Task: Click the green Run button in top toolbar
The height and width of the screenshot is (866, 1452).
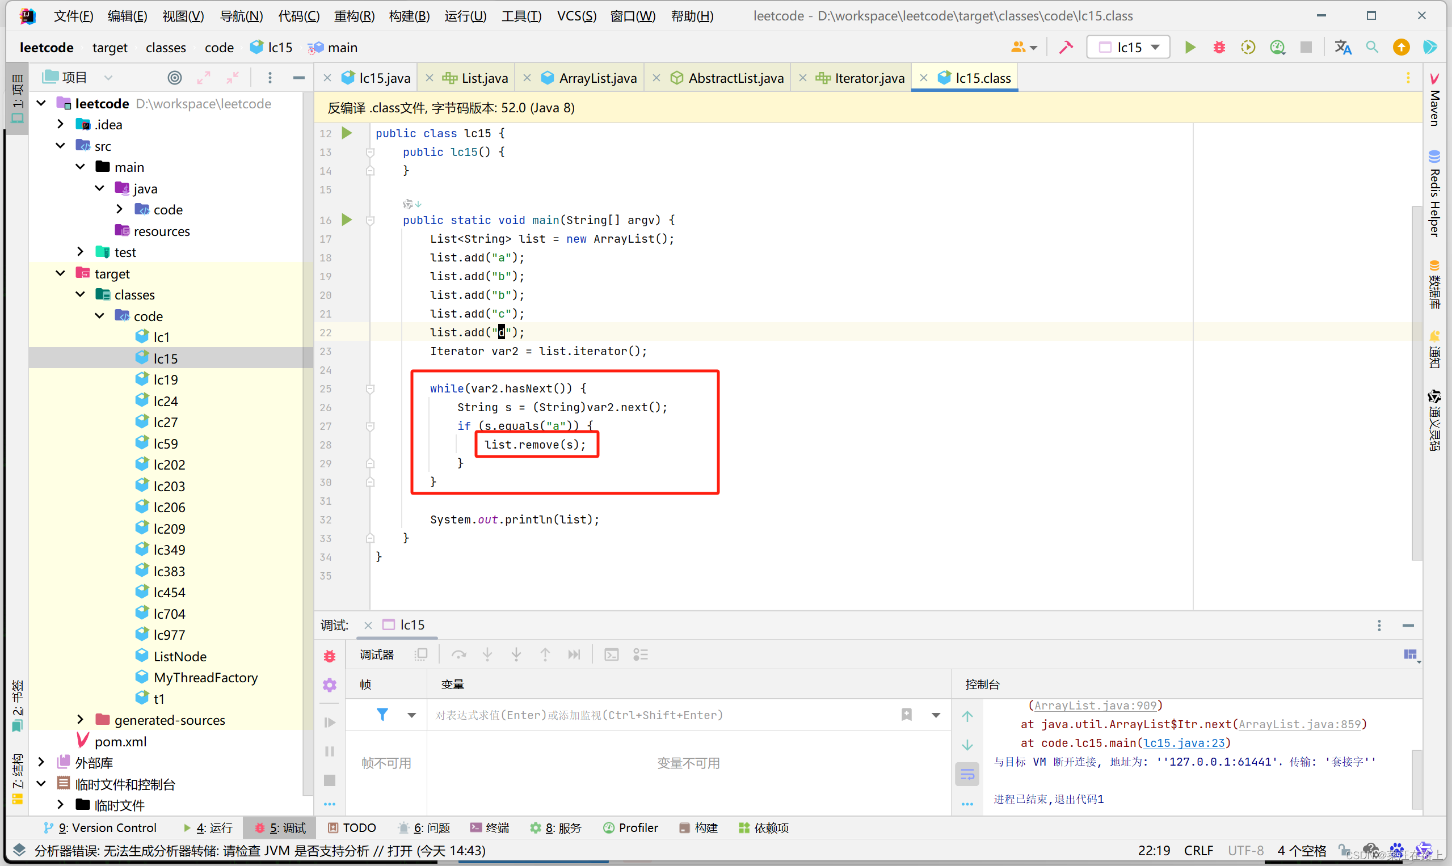Action: tap(1189, 47)
